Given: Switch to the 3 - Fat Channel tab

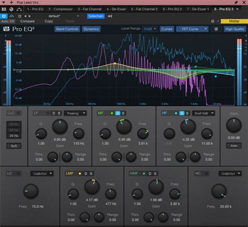Looking at the screenshot, I should [x=89, y=9].
